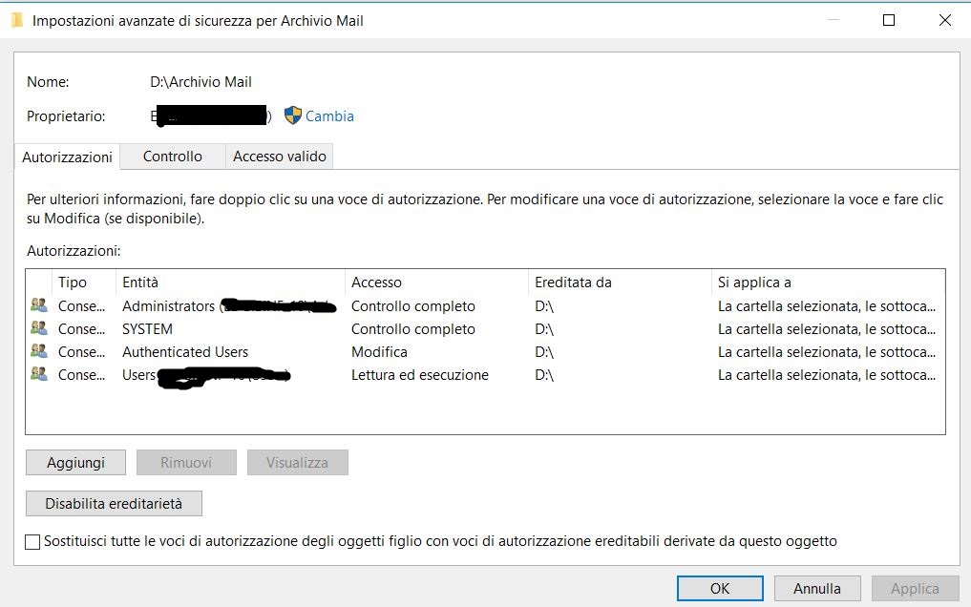
Task: Click Controllo completo in Administrators row
Action: coord(413,306)
